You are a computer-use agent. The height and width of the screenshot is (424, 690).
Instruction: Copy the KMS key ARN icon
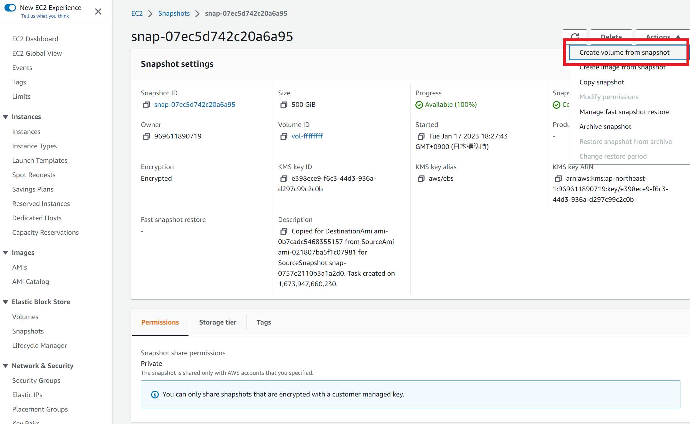pos(558,179)
